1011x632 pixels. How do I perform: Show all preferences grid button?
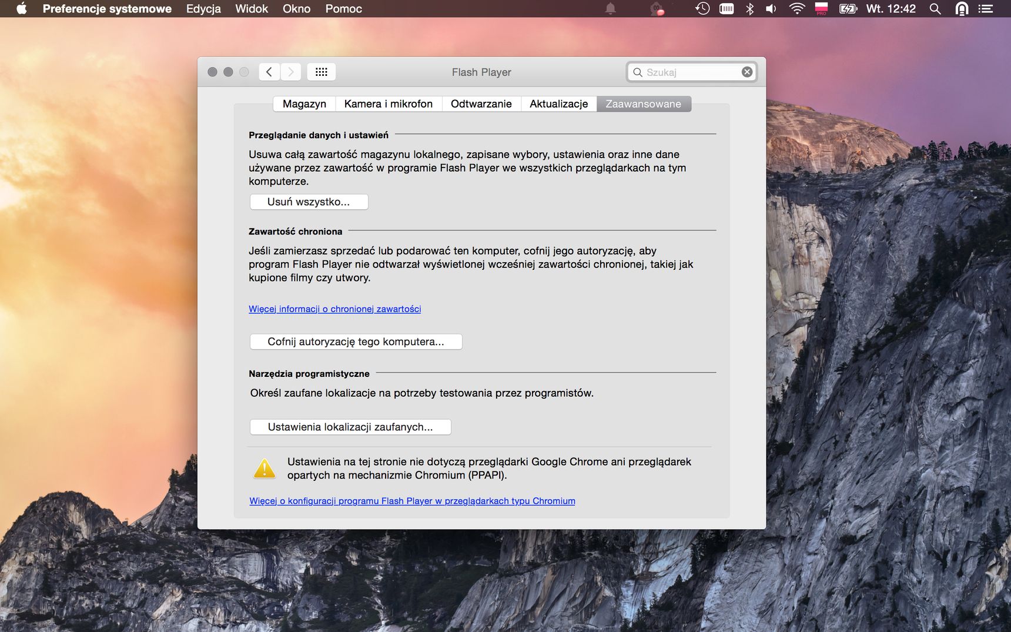[x=321, y=72]
